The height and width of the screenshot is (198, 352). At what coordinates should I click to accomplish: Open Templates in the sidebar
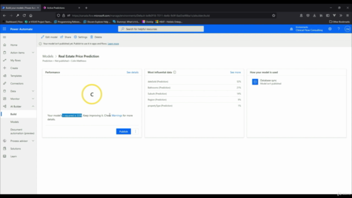[16, 76]
